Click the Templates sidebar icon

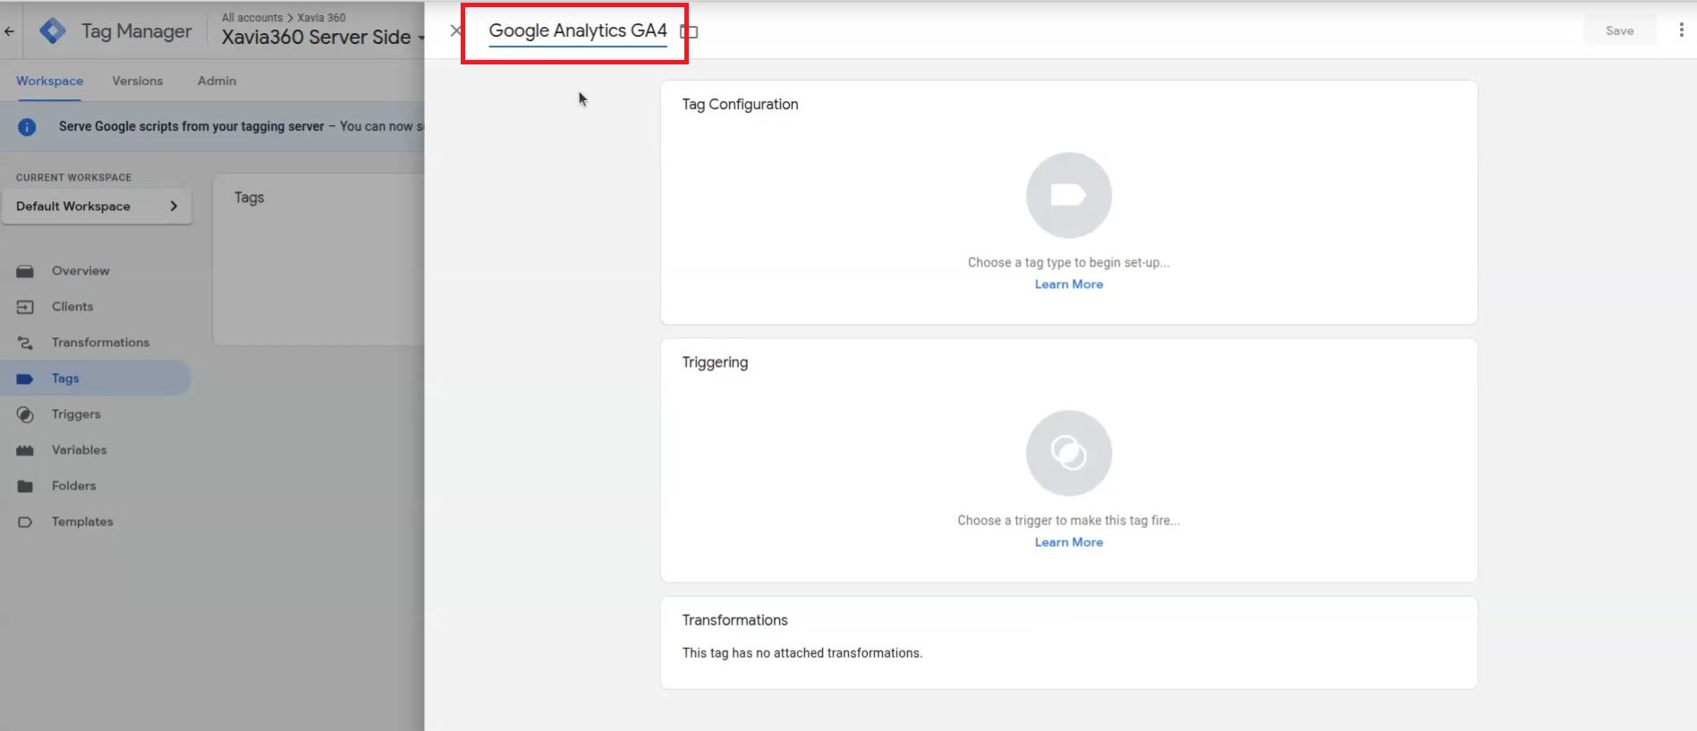(x=25, y=522)
